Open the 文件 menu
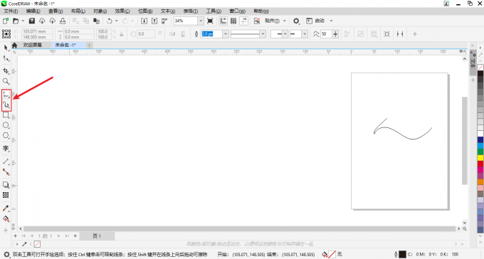 11,11
